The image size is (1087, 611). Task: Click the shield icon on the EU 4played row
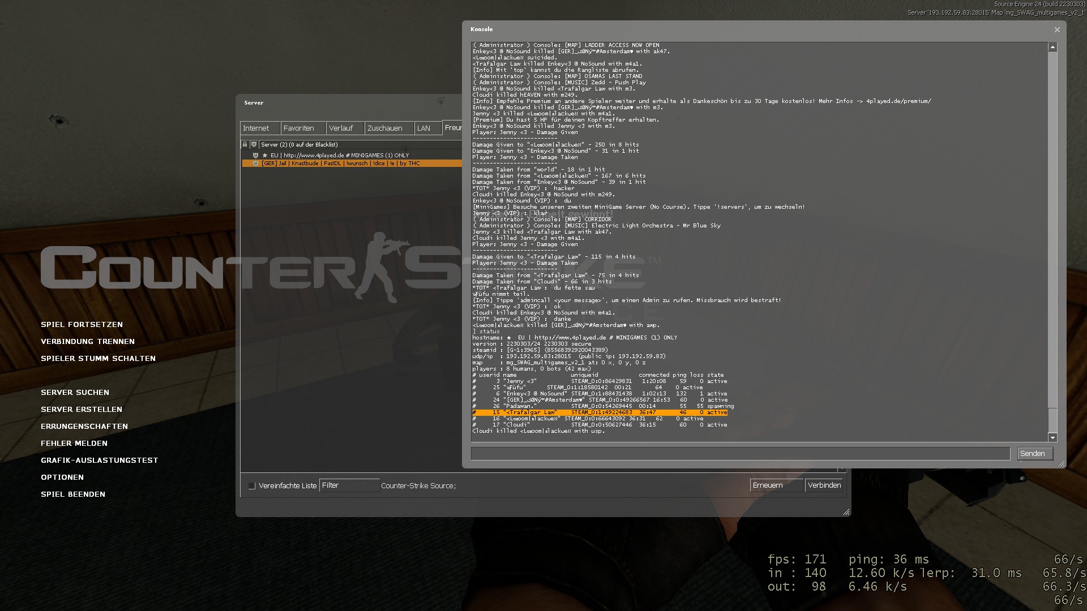tap(255, 155)
